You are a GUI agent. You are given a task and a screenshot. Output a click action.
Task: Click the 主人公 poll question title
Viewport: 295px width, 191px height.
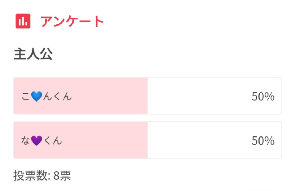click(33, 54)
